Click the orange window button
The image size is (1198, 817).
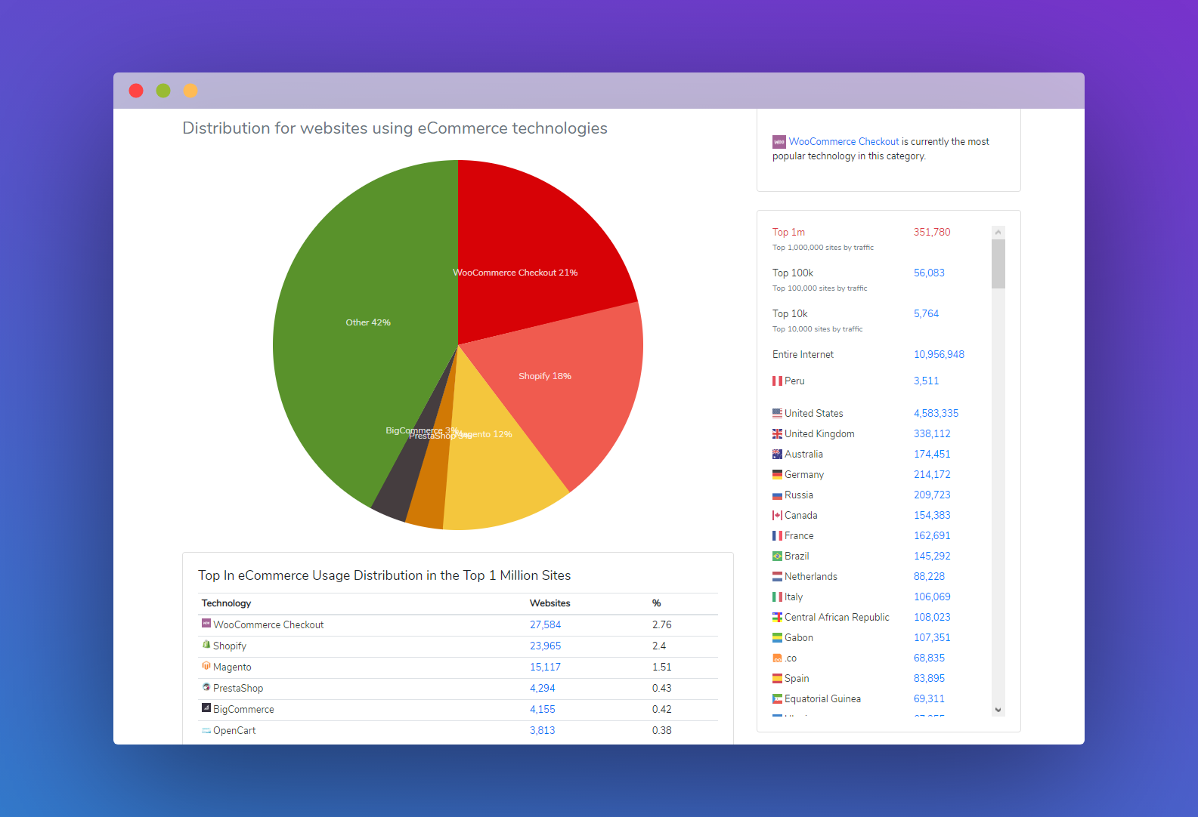[190, 91]
